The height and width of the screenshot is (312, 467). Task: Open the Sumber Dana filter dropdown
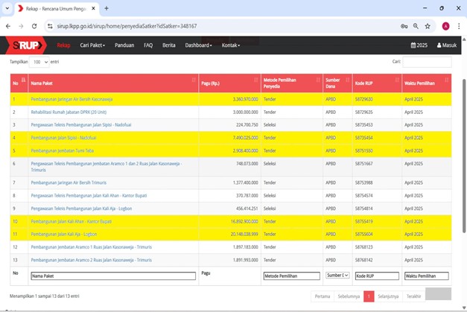click(337, 276)
